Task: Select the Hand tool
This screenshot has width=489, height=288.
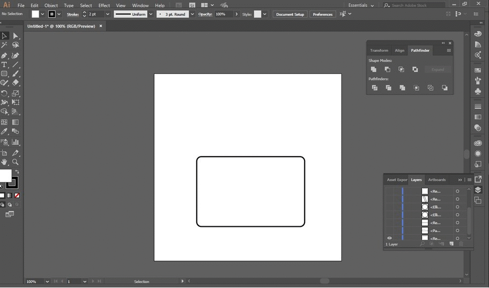Action: [x=4, y=162]
